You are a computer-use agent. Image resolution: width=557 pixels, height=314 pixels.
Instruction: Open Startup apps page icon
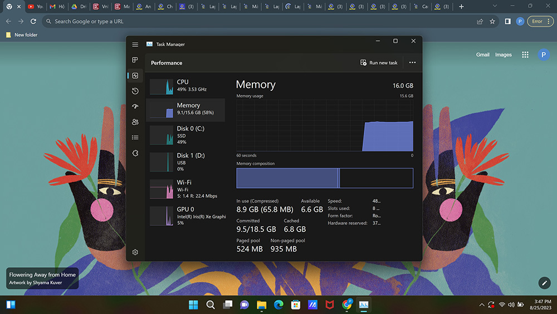pyautogui.click(x=135, y=107)
